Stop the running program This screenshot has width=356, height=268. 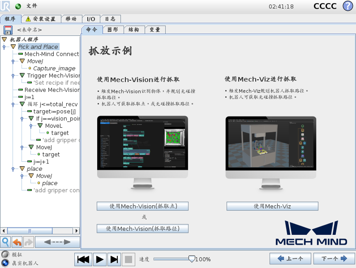point(129,259)
